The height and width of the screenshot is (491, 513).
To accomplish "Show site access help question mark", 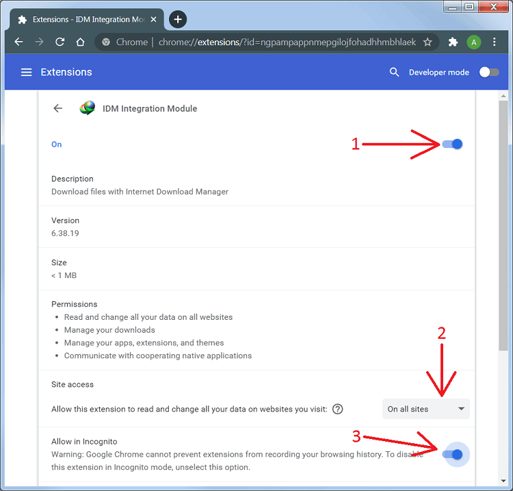I will tap(338, 409).
